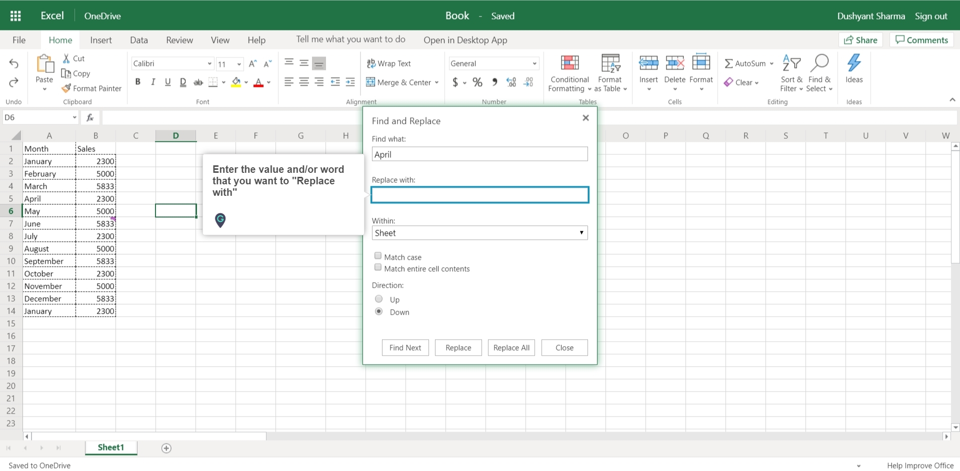Open the Calibri font dropdown

click(172, 63)
